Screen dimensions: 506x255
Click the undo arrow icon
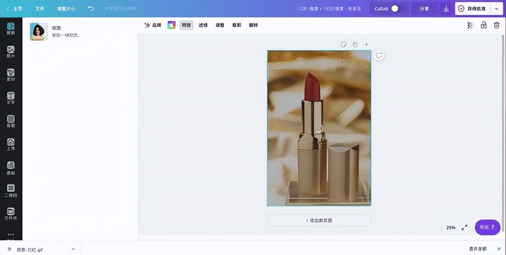click(x=91, y=8)
